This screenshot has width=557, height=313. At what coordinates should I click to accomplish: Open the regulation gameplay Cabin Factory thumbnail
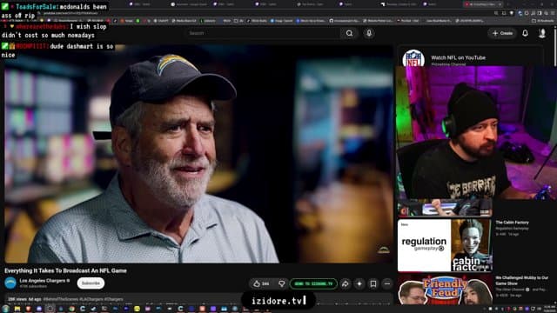point(445,245)
